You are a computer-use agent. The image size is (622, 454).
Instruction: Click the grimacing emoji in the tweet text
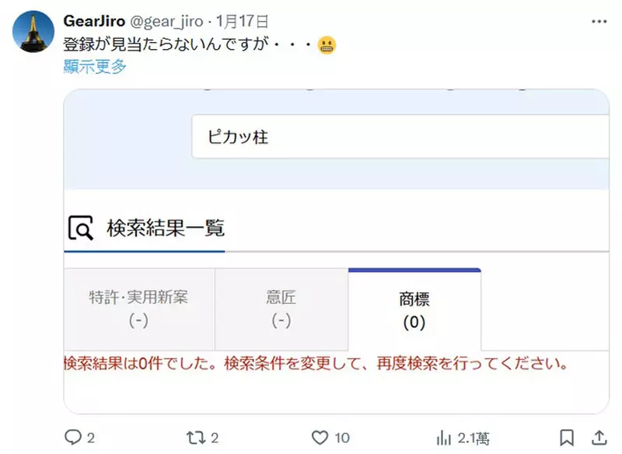click(327, 45)
